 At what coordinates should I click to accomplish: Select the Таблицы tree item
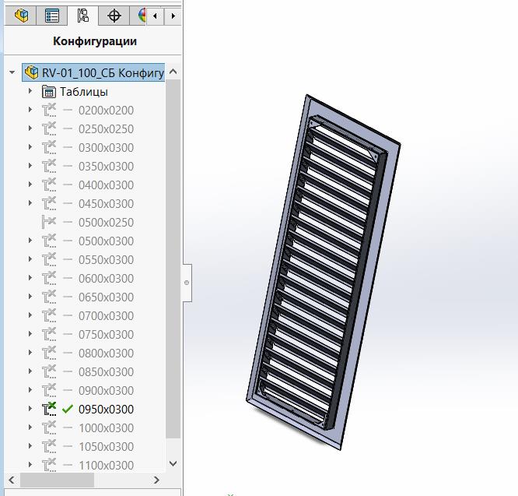[x=84, y=92]
